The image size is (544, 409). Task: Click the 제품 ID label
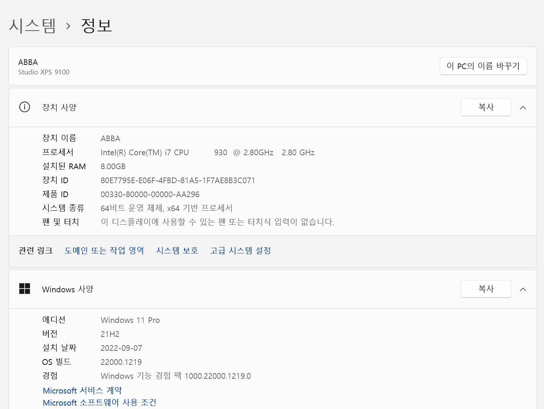click(55, 194)
